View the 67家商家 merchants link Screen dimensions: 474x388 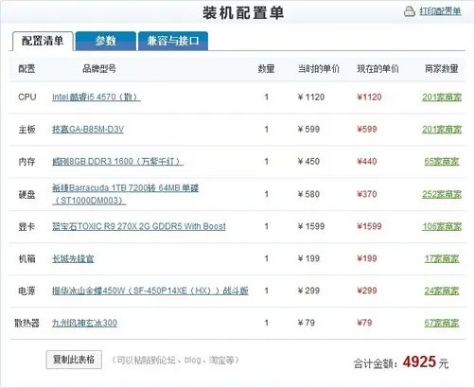[442, 323]
